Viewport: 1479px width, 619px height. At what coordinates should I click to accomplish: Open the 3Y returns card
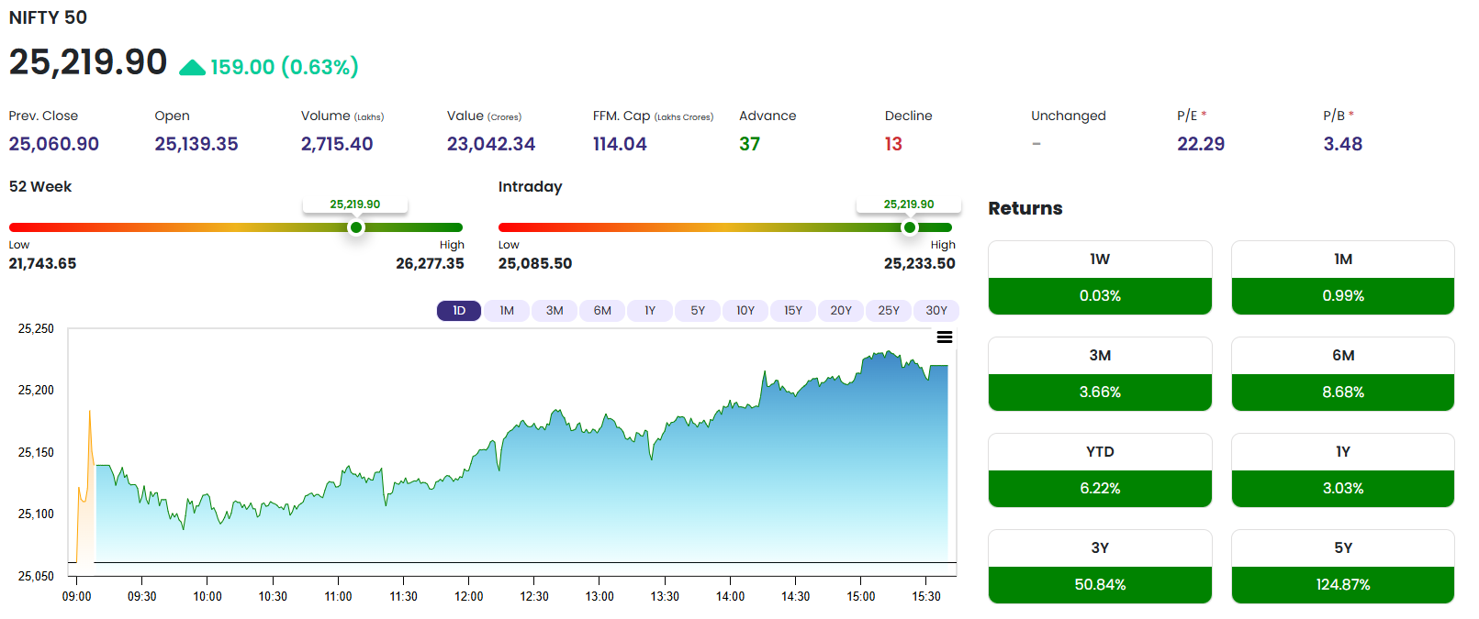click(1100, 567)
